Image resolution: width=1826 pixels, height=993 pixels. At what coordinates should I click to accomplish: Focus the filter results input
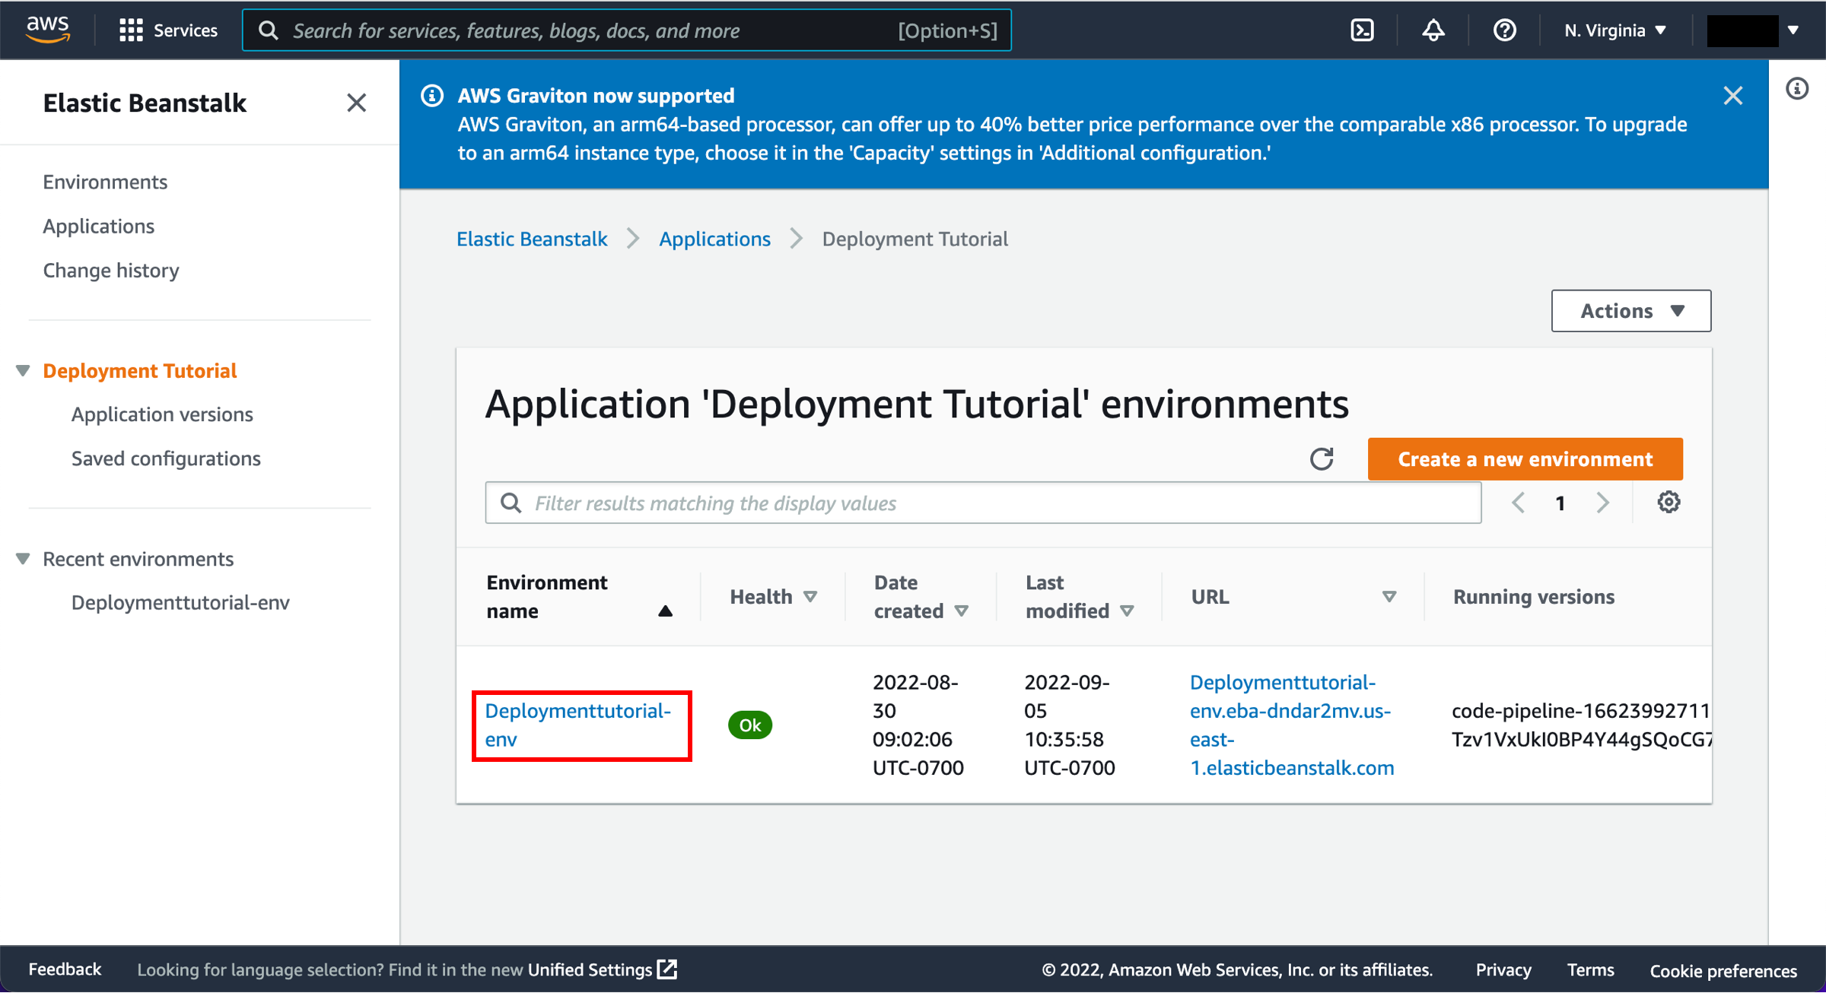point(983,503)
